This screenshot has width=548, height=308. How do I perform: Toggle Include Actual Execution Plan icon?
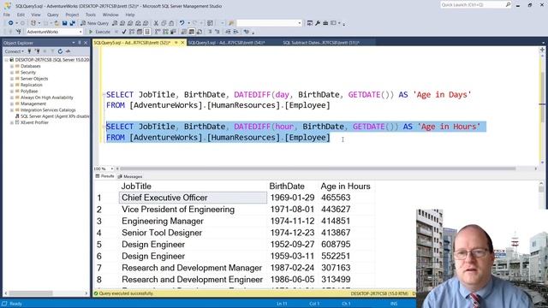pyautogui.click(x=158, y=32)
